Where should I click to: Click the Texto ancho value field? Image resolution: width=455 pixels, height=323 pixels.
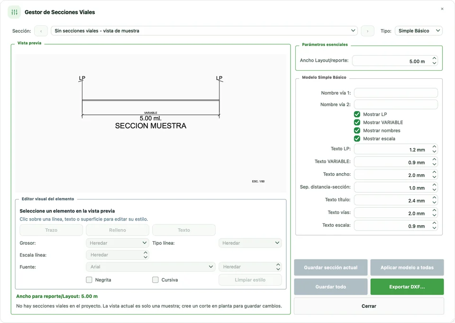point(396,175)
